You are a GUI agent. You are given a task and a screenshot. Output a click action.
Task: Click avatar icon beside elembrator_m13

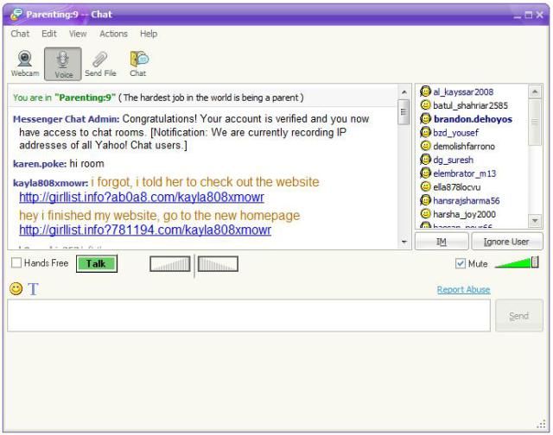[x=425, y=173]
